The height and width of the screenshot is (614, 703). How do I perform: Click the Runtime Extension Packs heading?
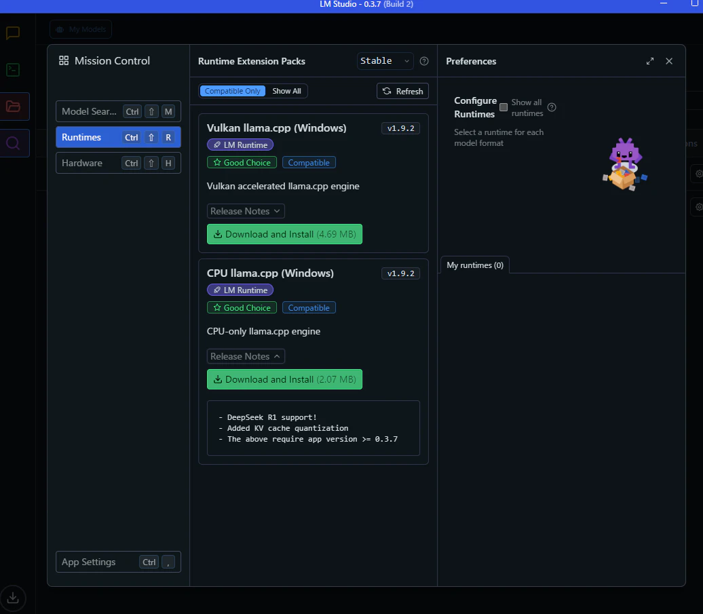click(252, 61)
